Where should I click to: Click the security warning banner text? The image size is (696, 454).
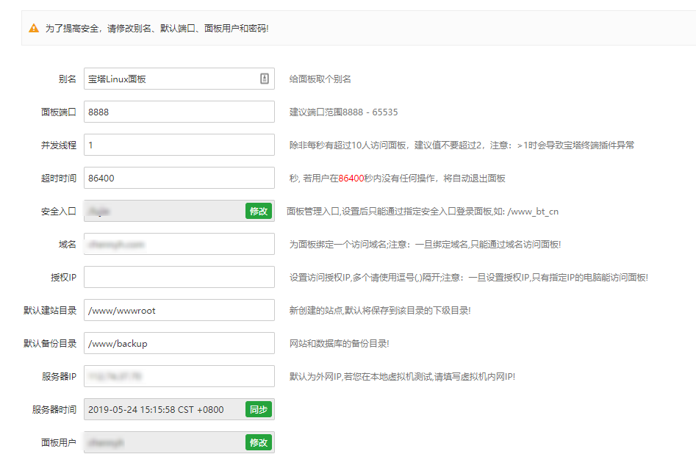coord(157,29)
